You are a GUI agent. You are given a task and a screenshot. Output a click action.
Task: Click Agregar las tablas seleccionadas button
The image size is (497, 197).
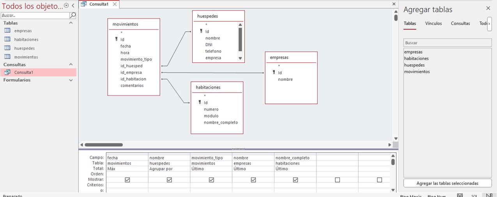447,183
